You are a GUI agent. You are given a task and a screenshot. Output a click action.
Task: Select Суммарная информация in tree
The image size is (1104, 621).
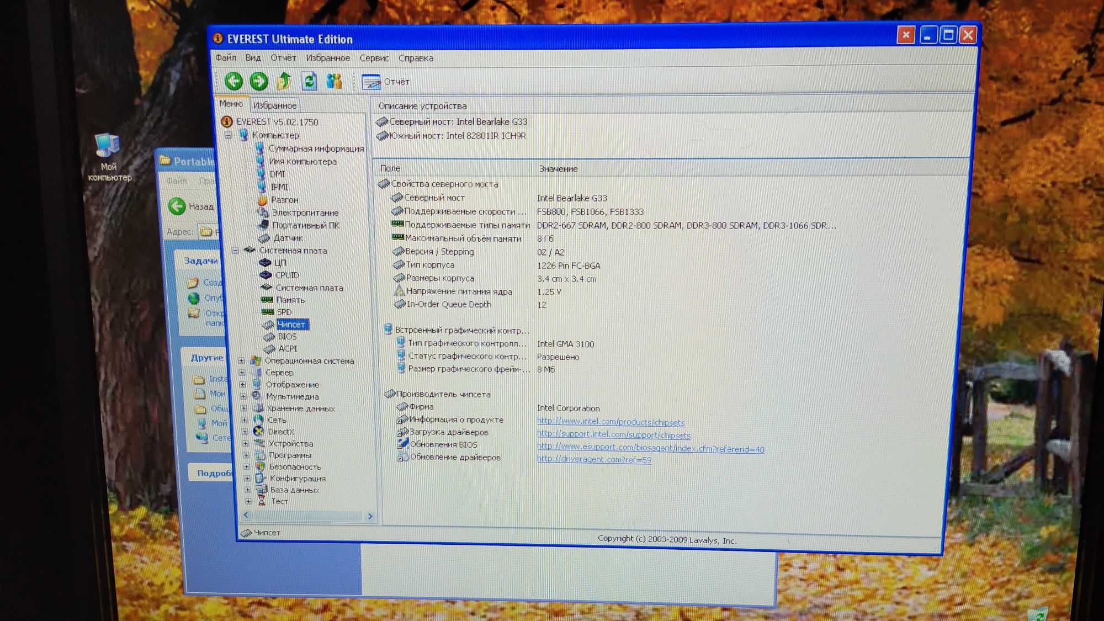point(316,148)
